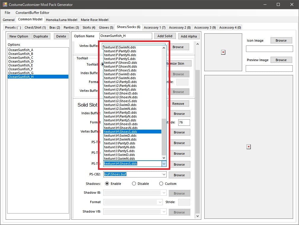
Task: Open the Bras (2) tab
Action: pyautogui.click(x=55, y=27)
